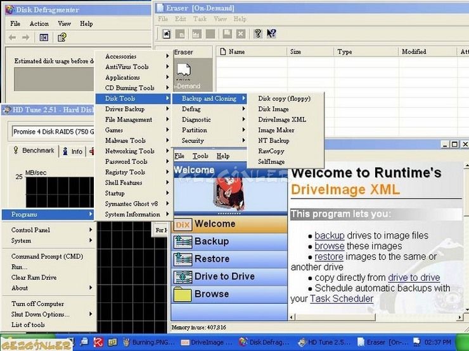Switch to HD Tune taskbar button
This screenshot has height=351, width=469.
coord(324,342)
